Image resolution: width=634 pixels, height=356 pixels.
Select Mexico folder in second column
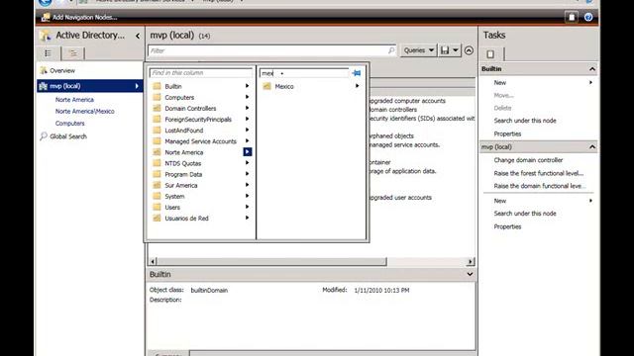click(284, 86)
